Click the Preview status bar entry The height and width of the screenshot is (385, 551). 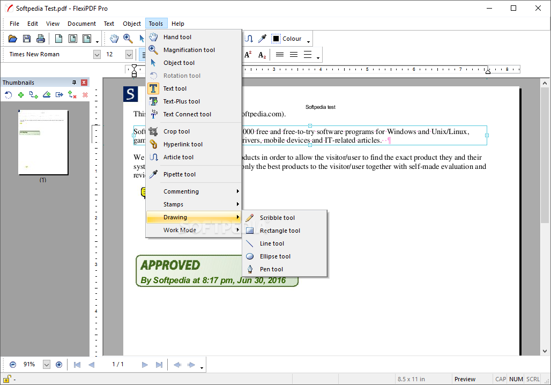coord(465,379)
